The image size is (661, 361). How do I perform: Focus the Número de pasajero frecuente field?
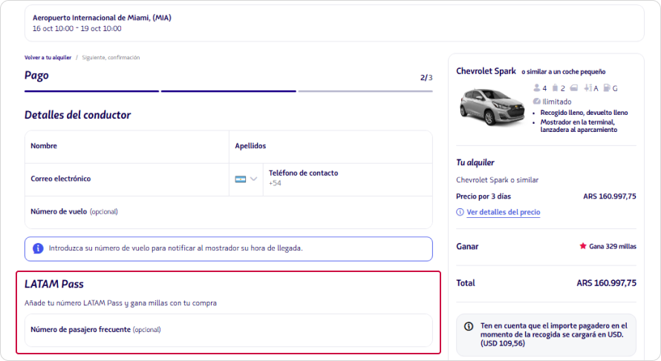click(229, 331)
